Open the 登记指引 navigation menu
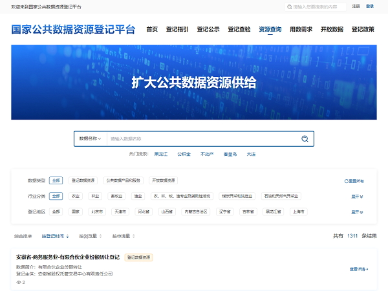 [x=177, y=30]
